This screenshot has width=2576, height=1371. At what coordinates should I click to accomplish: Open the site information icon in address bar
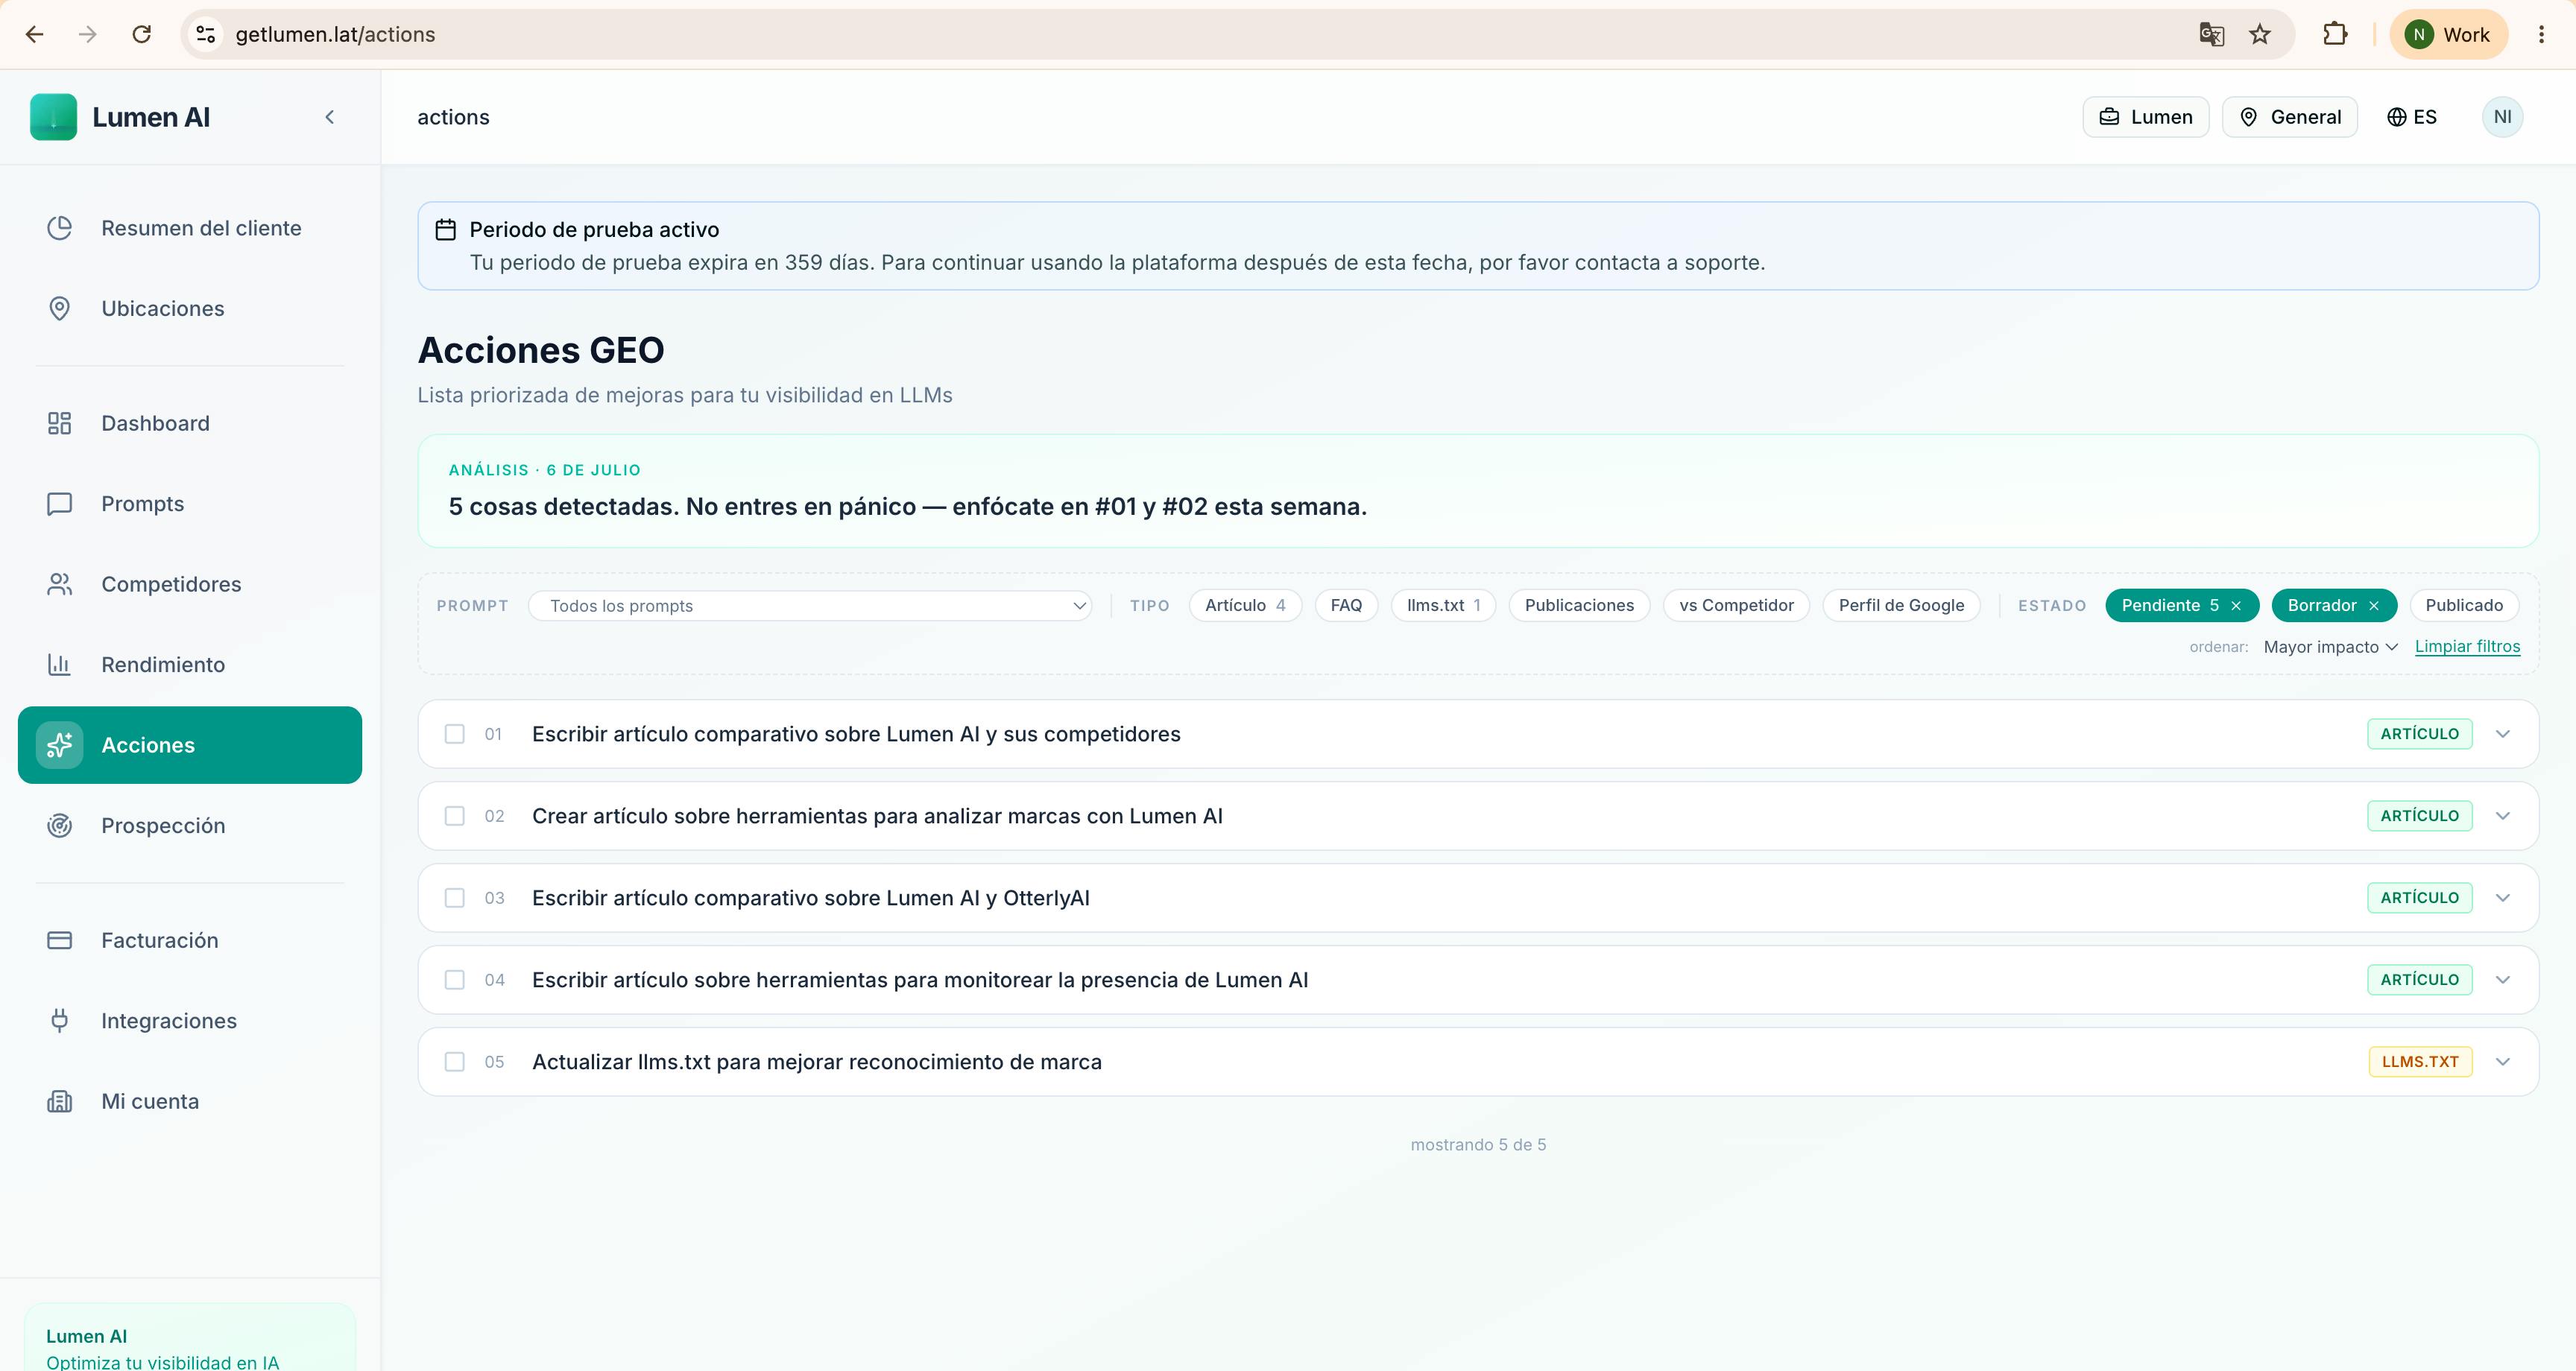coord(206,34)
